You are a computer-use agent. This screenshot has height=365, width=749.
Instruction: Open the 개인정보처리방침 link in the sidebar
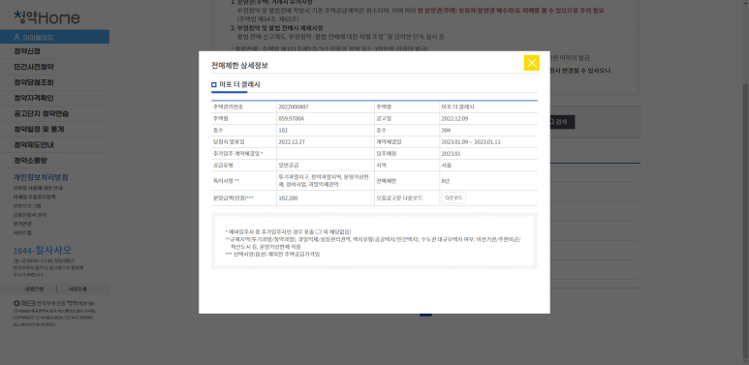coord(41,177)
